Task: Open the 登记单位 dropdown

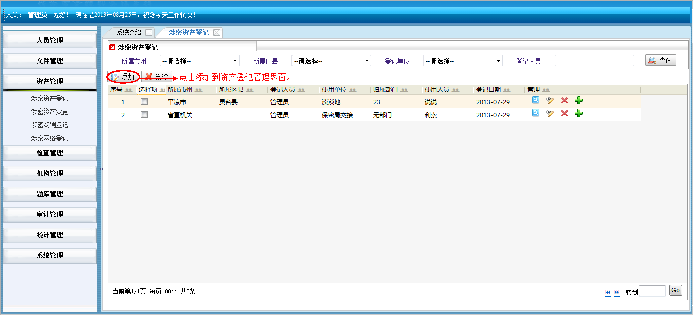Action: 463,61
